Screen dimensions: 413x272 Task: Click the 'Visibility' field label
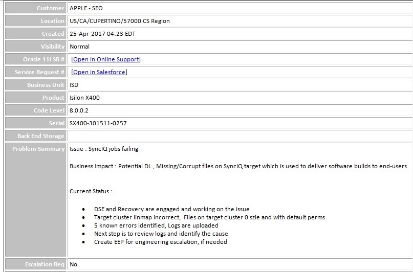point(52,47)
